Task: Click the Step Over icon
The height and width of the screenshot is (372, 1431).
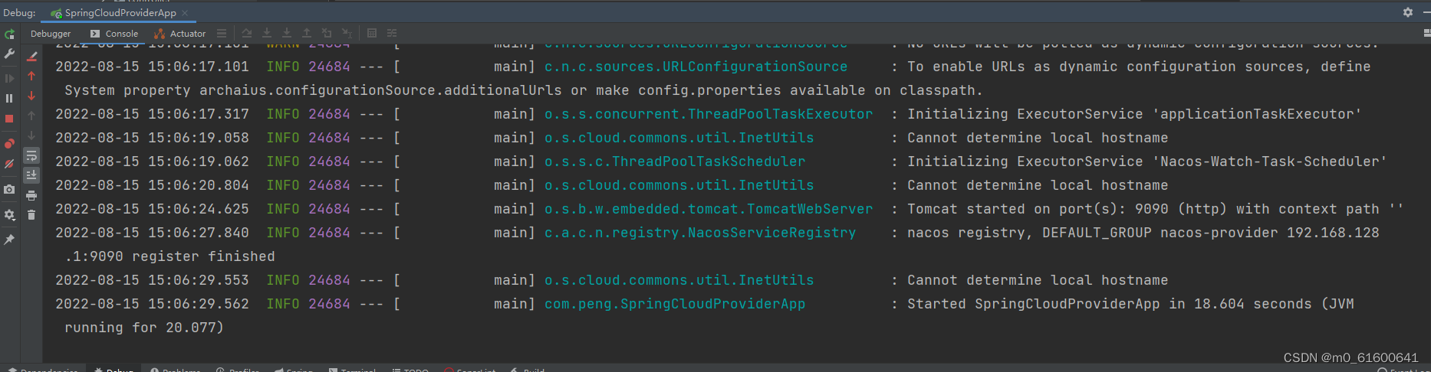Action: tap(267, 34)
